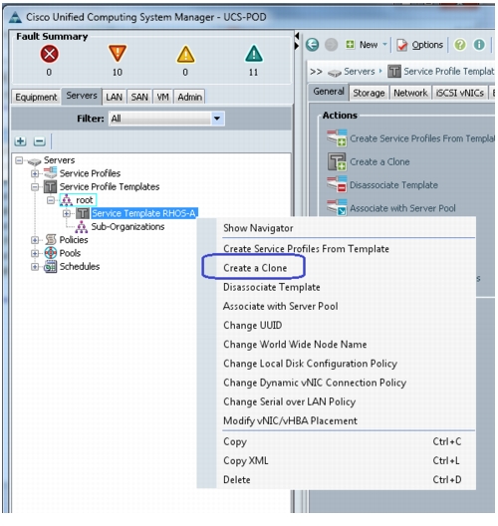Click the grayed forward navigation arrow
498x526 pixels.
coord(331,45)
